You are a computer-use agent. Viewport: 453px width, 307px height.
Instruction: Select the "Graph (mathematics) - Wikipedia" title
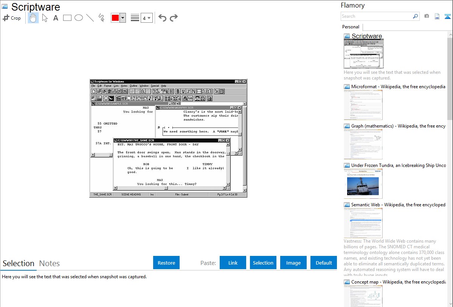pyautogui.click(x=398, y=126)
